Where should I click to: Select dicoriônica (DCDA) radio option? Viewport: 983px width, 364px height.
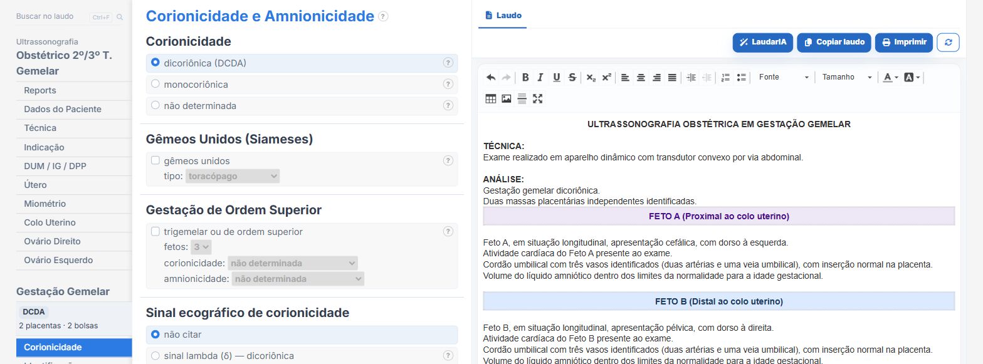click(x=155, y=63)
